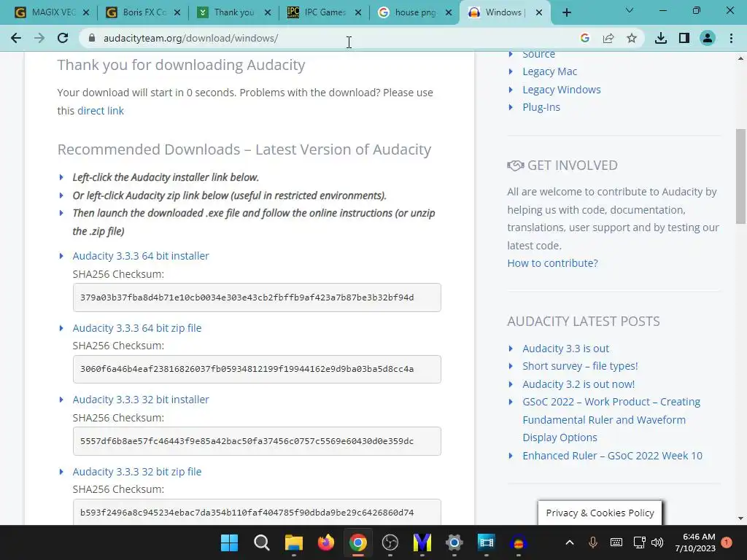
Task: Click the share page icon
Action: click(x=608, y=38)
